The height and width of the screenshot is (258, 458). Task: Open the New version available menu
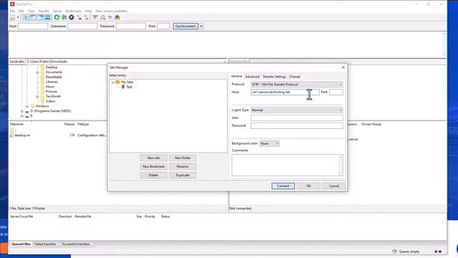(112, 11)
